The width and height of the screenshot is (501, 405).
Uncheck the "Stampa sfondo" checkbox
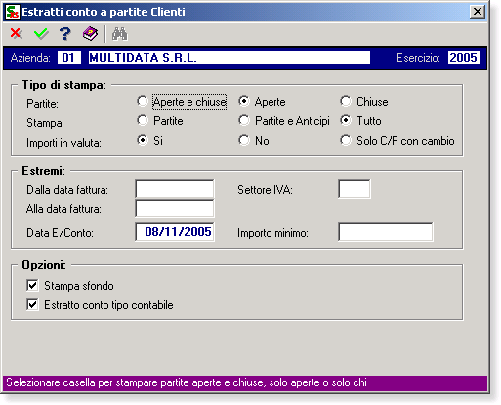tap(32, 286)
